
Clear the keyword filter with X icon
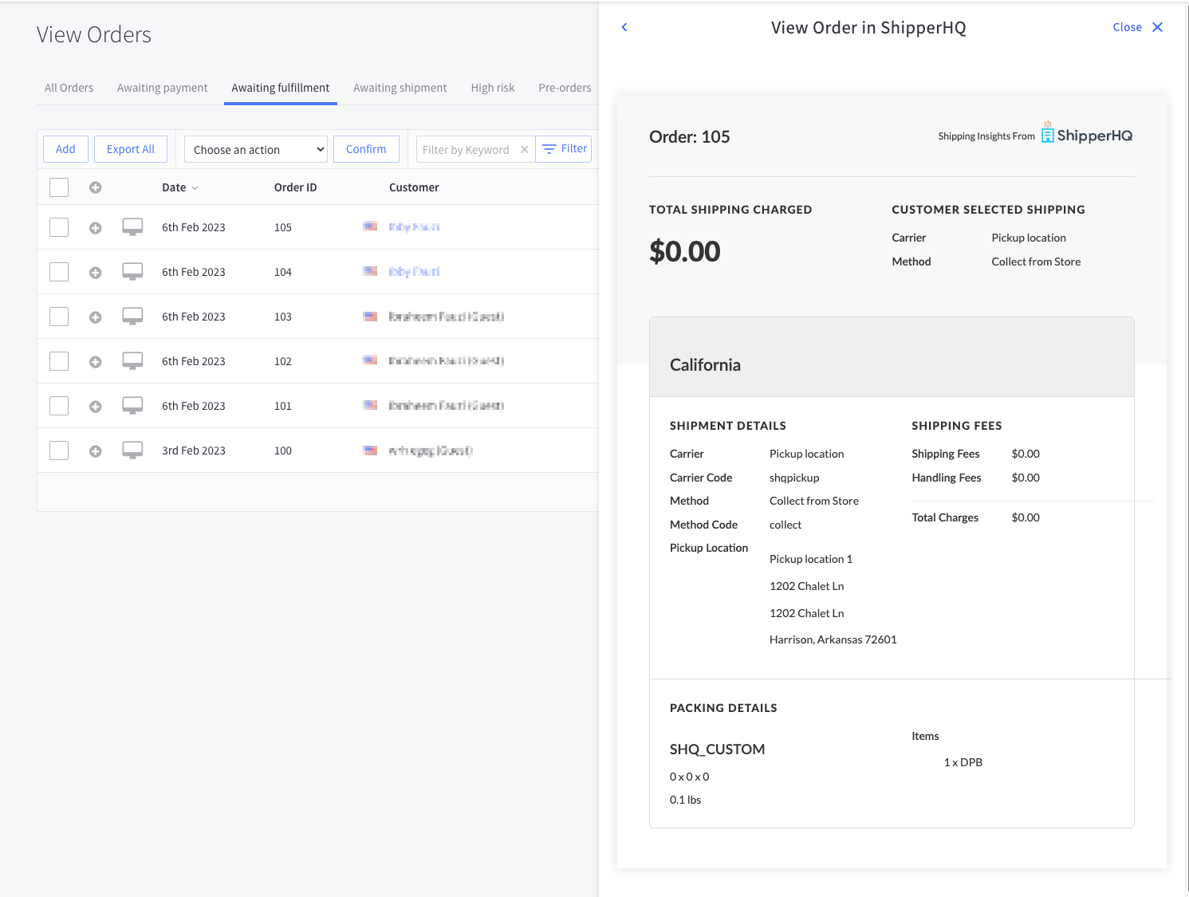(x=524, y=150)
